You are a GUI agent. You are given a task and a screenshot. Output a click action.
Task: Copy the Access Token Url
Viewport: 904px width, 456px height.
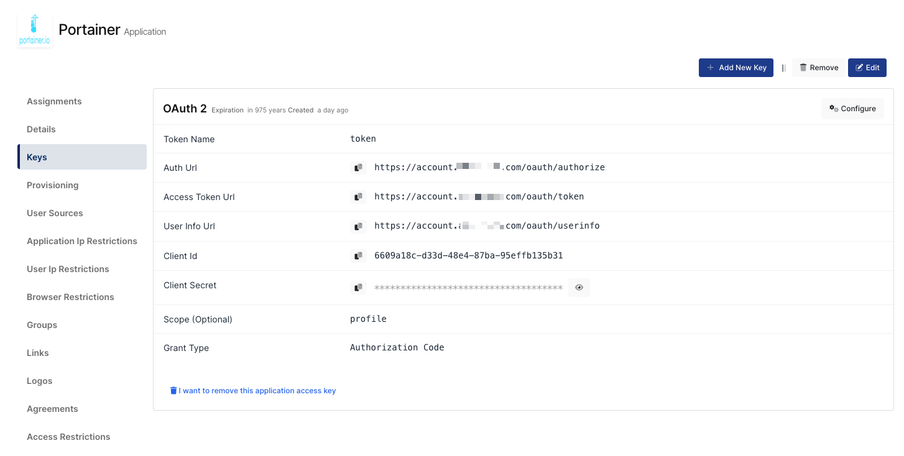(x=358, y=197)
